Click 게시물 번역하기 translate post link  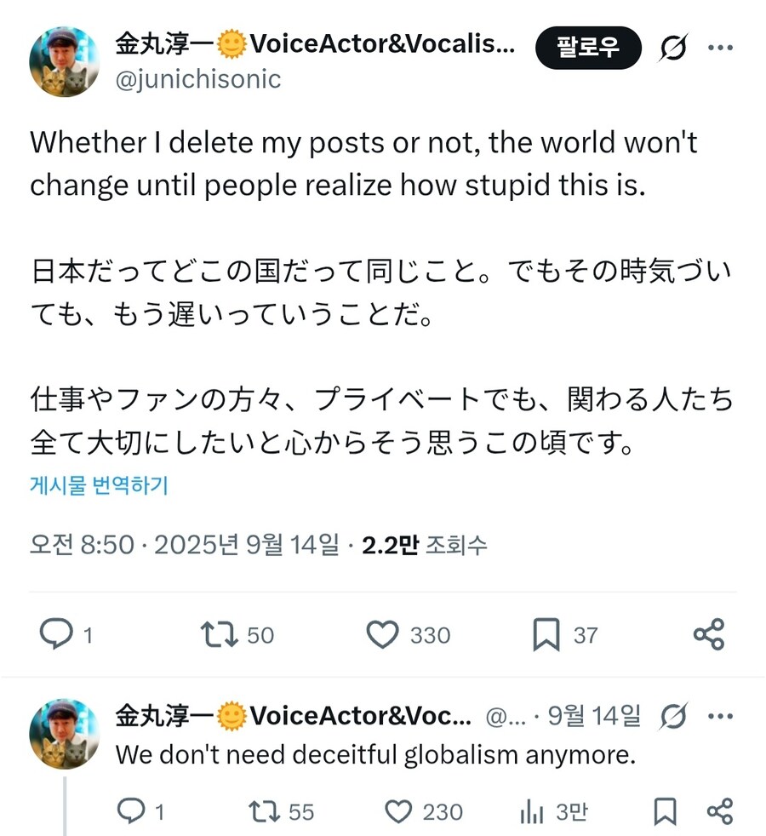click(x=99, y=485)
